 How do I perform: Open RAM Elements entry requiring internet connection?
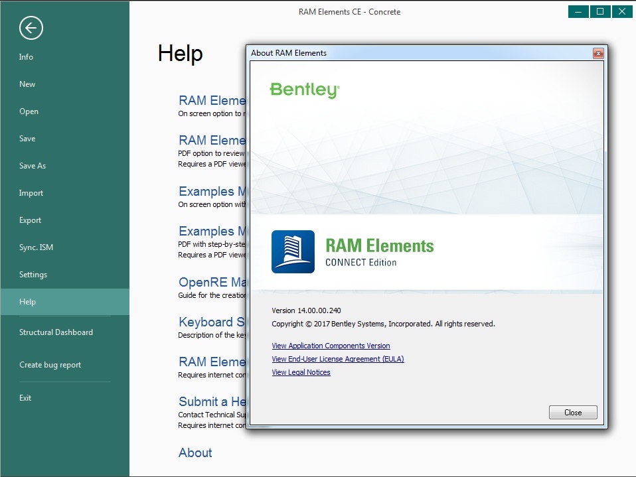click(x=212, y=362)
